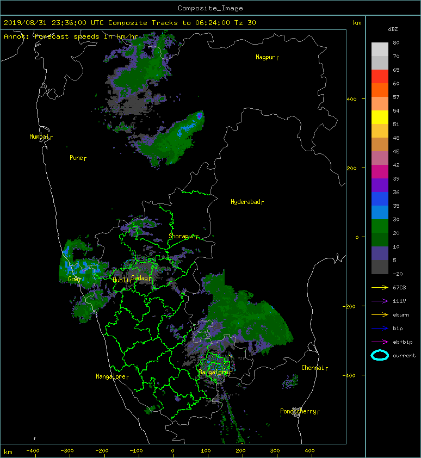Click the 'eb+bip' legend label
Viewport: 421px width, 458px height.
coord(403,342)
